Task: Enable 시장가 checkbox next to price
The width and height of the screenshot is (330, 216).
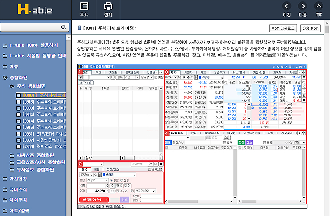Action: 117,191
